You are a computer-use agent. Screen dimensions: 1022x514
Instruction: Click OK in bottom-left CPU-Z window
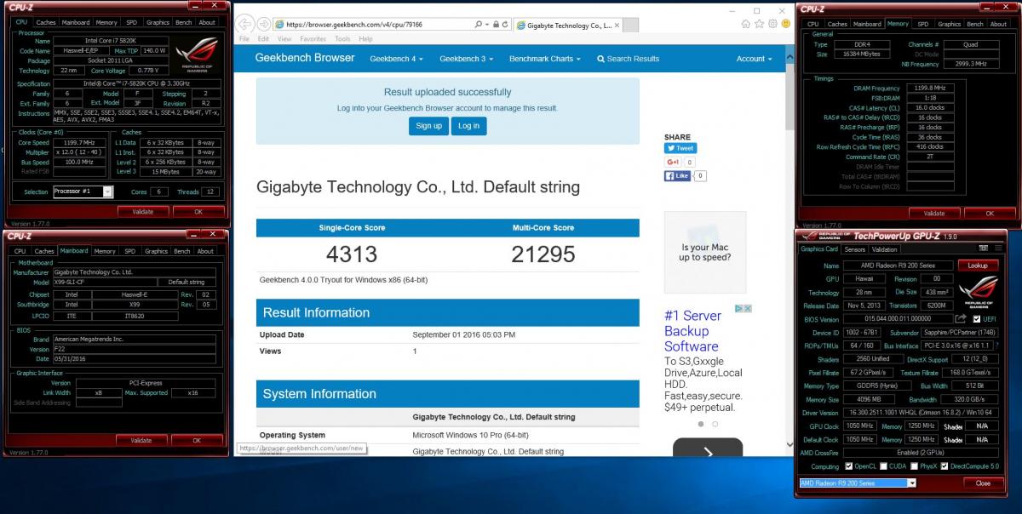point(197,440)
